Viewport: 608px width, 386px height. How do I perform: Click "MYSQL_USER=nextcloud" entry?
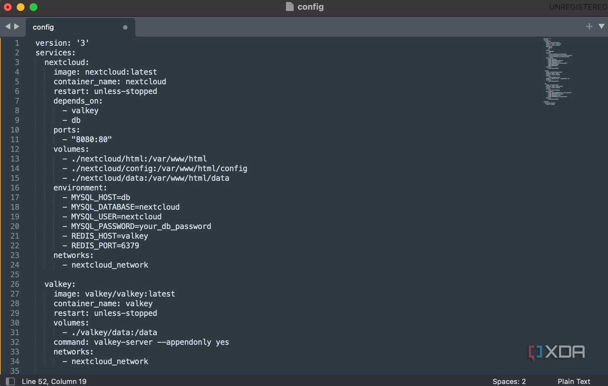(116, 217)
